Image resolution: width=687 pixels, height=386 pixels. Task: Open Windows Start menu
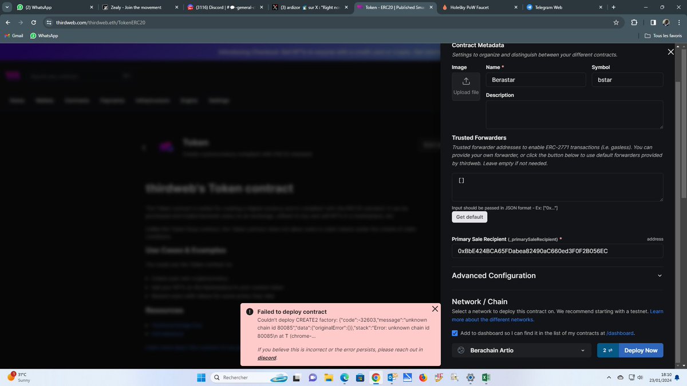pyautogui.click(x=202, y=377)
